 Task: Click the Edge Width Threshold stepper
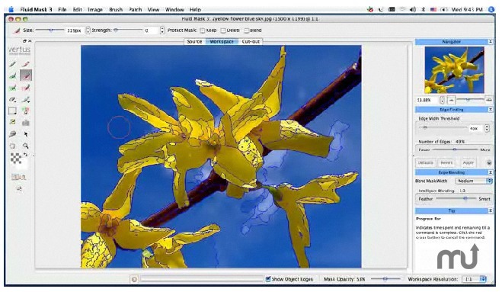487,128
